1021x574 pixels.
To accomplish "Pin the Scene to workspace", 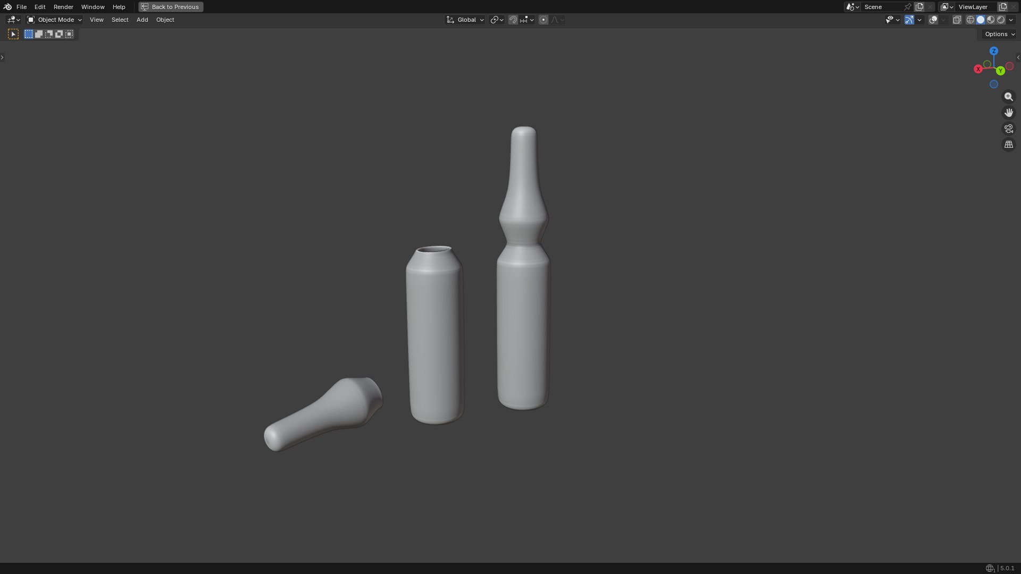I will tap(907, 7).
